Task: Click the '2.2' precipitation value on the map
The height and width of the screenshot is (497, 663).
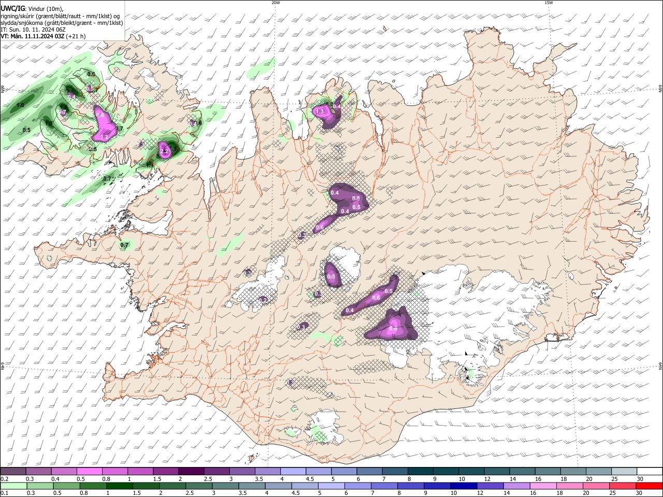Action: 165,152
